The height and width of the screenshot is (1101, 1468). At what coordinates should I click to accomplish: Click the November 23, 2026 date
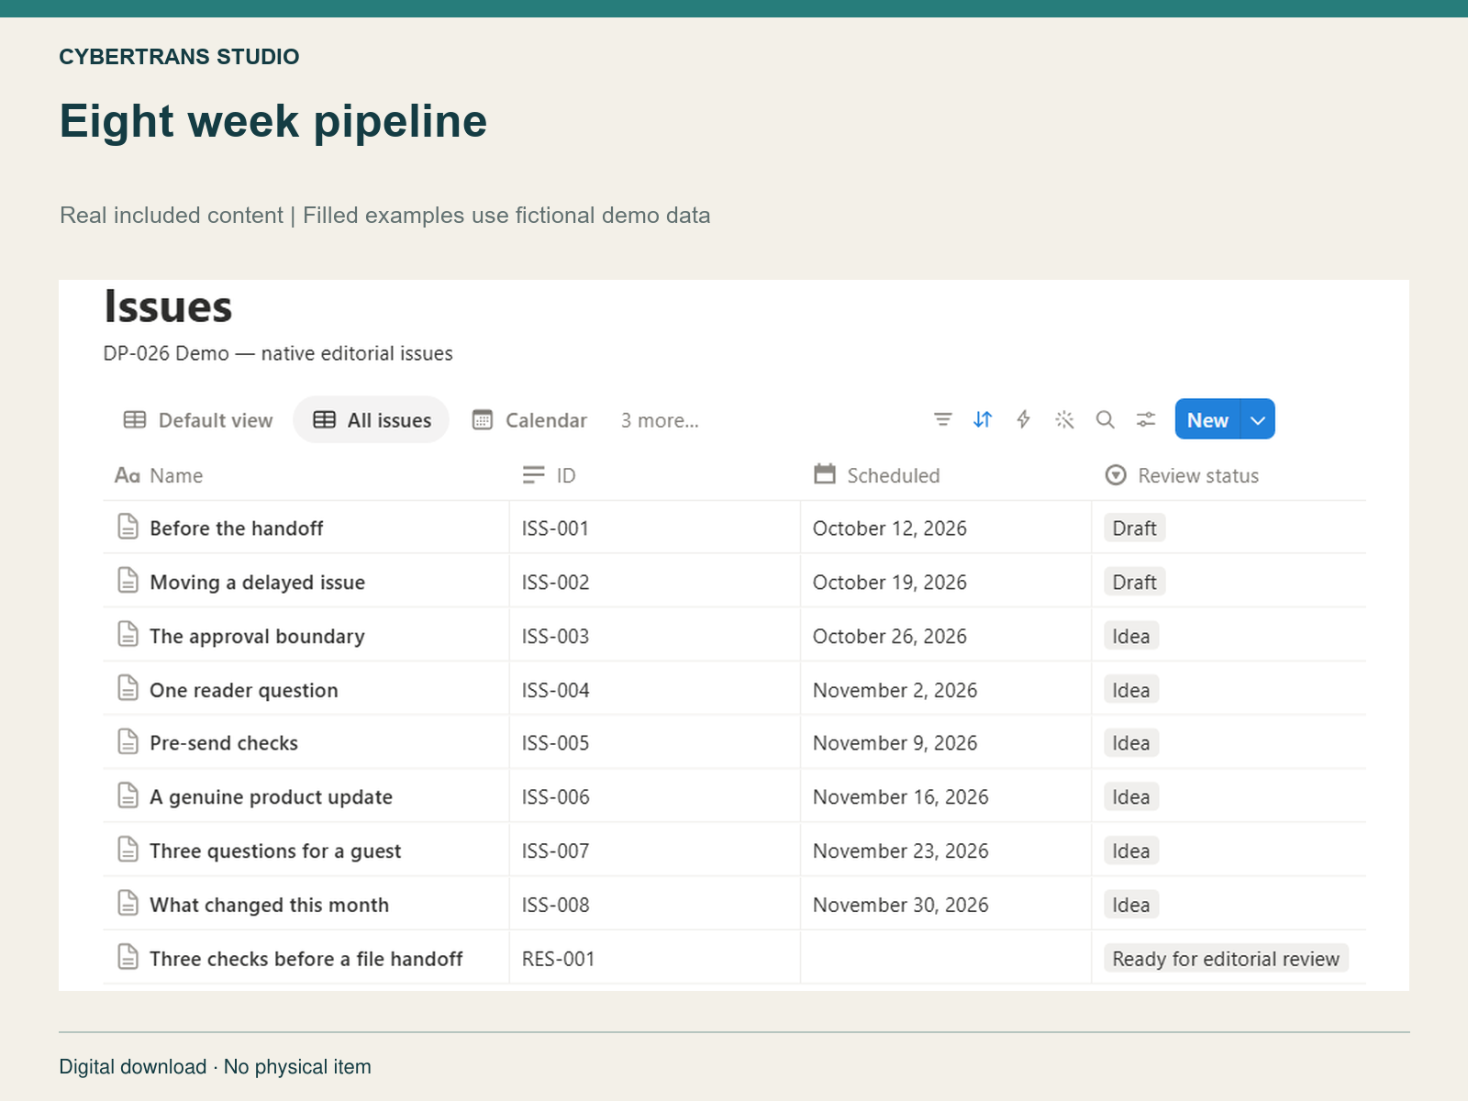pyautogui.click(x=901, y=851)
